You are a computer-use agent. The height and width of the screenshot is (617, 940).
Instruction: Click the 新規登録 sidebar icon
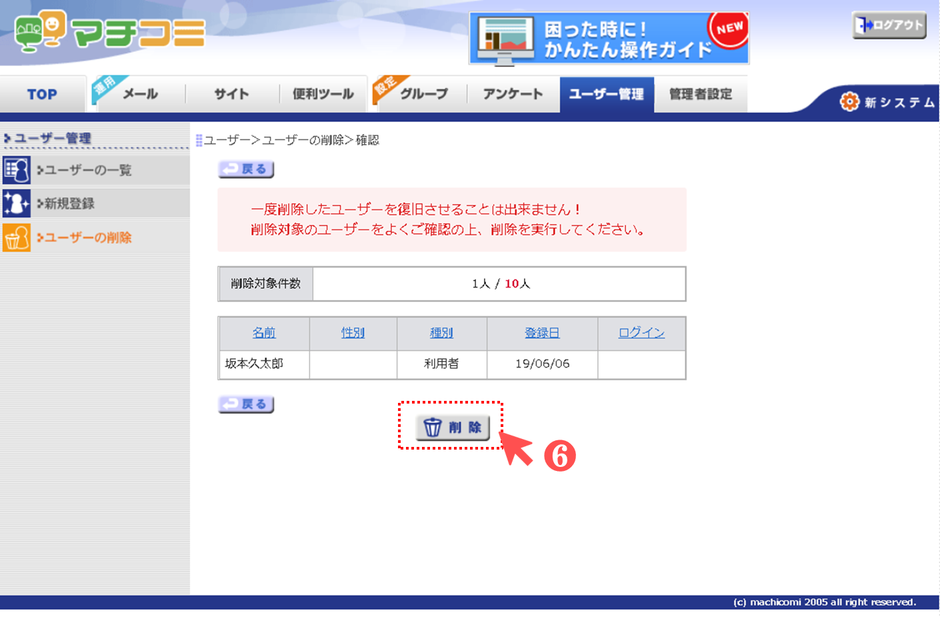[x=17, y=203]
